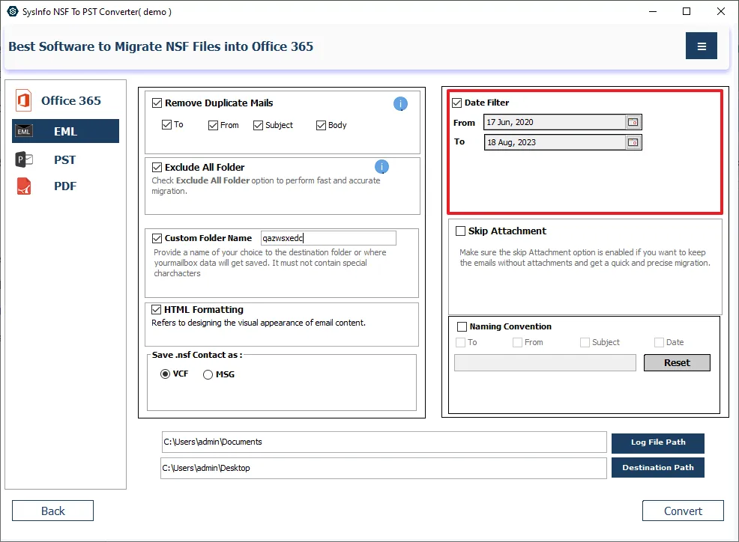Image resolution: width=739 pixels, height=542 pixels.
Task: Open the From date calendar picker
Action: click(x=633, y=122)
